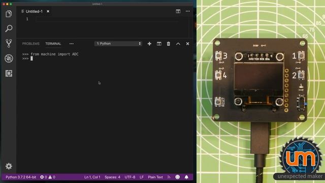
Task: Open the feedback smiley icon
Action: [x=177, y=177]
